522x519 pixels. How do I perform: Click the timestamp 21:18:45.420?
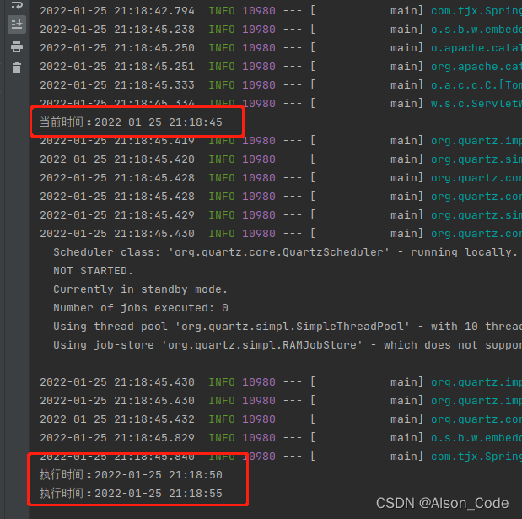pyautogui.click(x=117, y=159)
